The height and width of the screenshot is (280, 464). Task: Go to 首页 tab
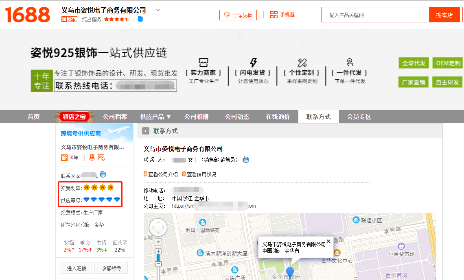pyautogui.click(x=33, y=117)
